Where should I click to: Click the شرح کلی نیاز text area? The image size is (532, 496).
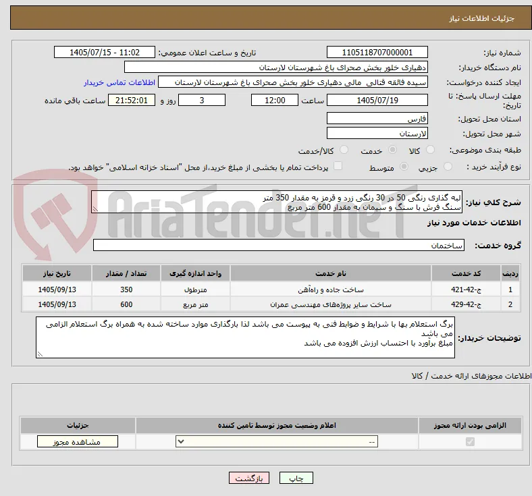coord(277,202)
